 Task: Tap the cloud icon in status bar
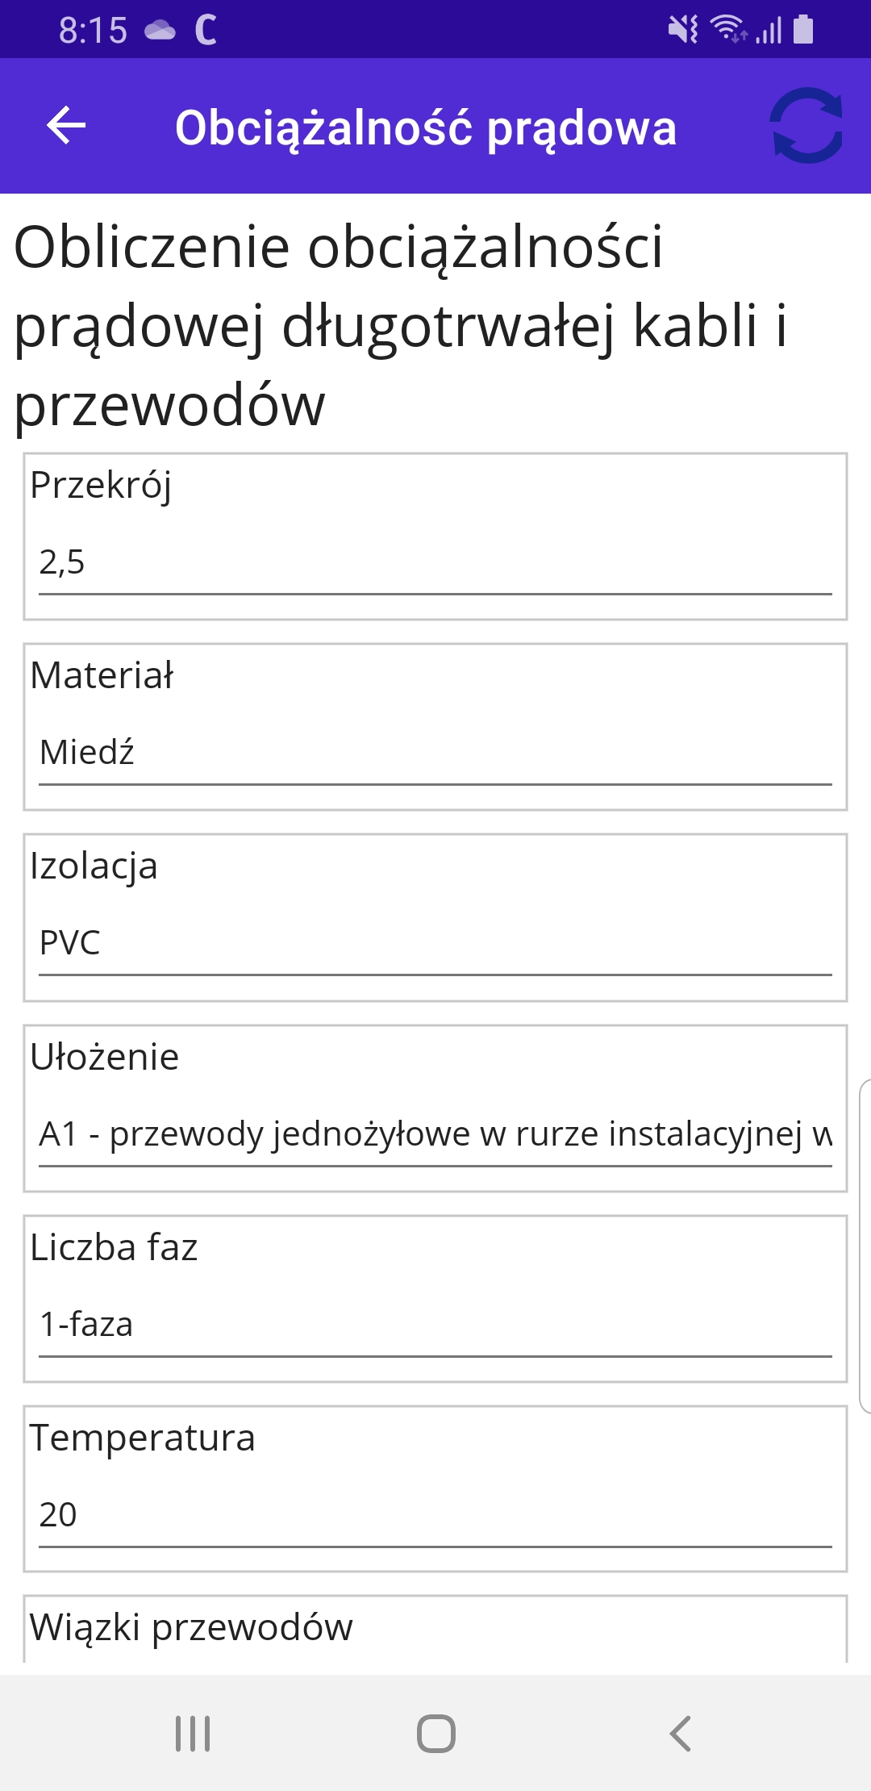(160, 31)
